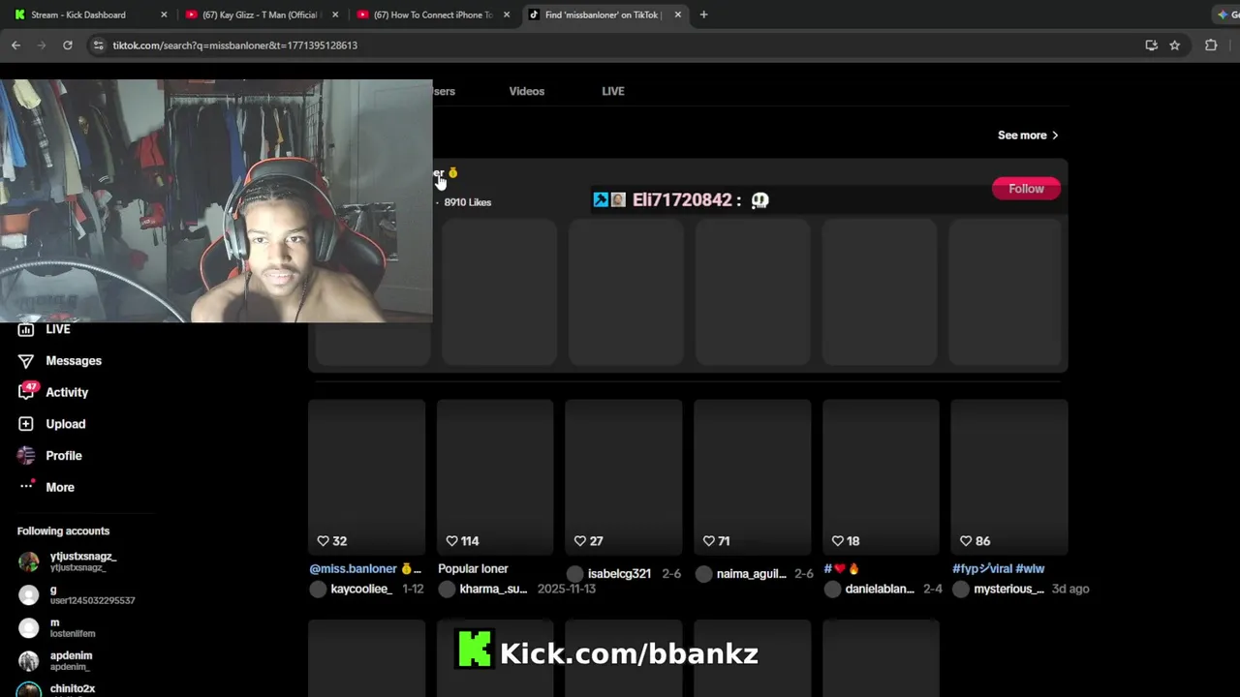Bookmark this page with the star icon
This screenshot has width=1240, height=697.
pyautogui.click(x=1174, y=45)
